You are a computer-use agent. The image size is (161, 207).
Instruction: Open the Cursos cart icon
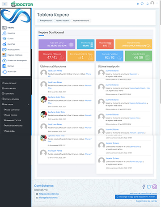4,38
